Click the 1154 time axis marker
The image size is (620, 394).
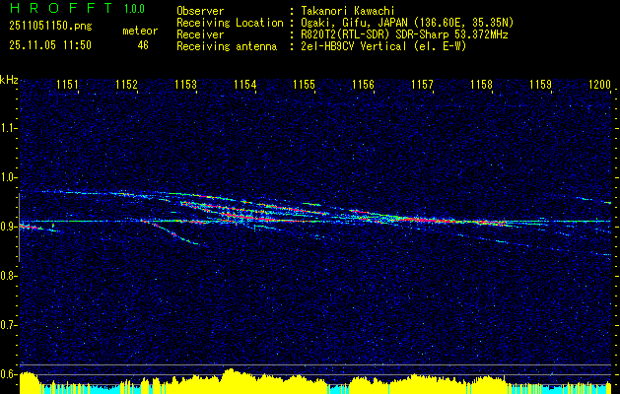pos(245,85)
